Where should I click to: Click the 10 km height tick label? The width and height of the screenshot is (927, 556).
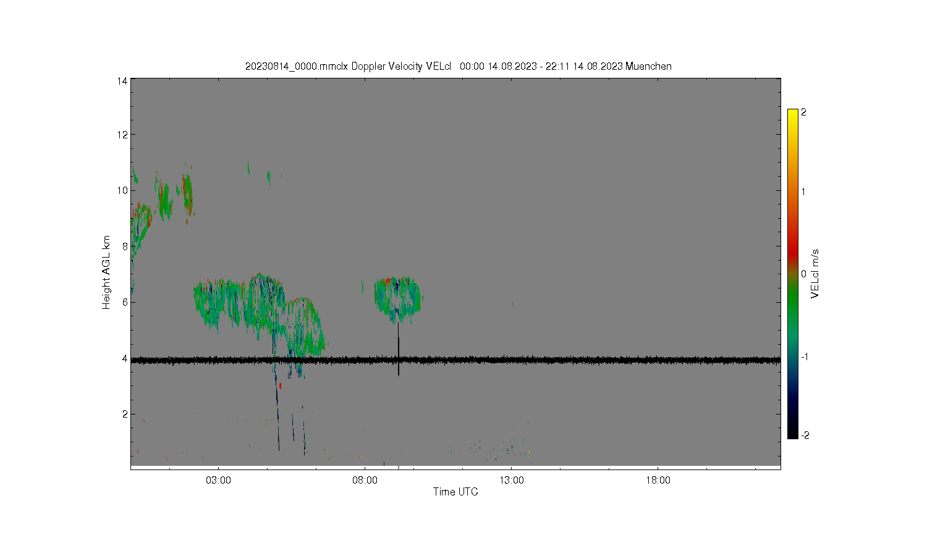122,190
